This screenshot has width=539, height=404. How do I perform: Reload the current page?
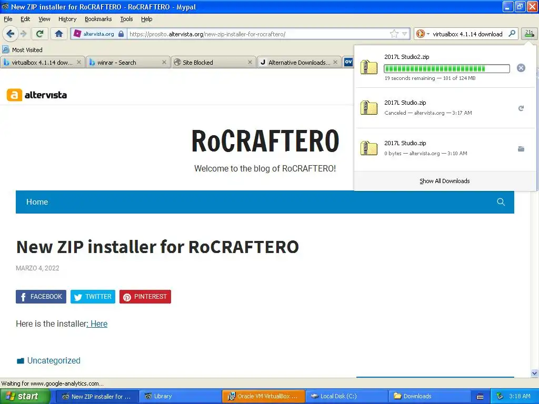[40, 34]
